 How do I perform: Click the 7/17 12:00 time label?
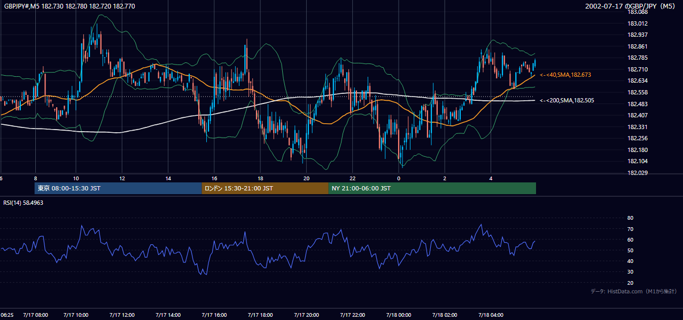pyautogui.click(x=122, y=315)
